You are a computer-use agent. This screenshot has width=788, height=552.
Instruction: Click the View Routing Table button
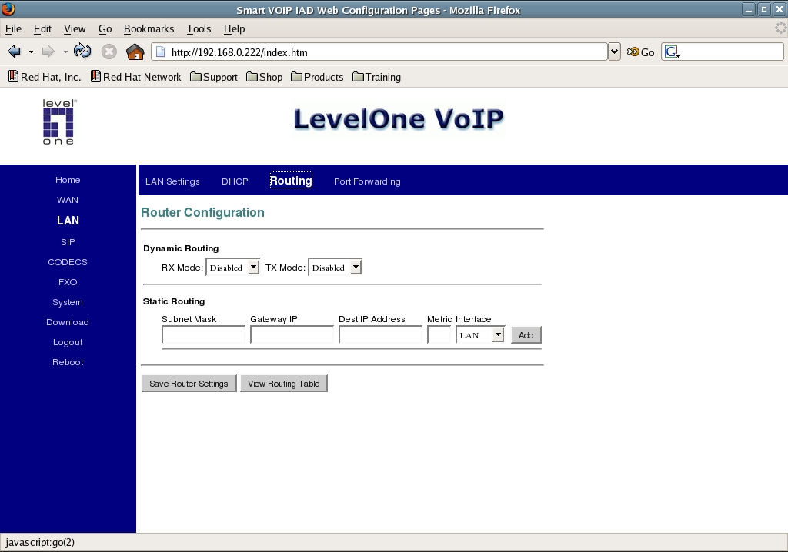284,384
